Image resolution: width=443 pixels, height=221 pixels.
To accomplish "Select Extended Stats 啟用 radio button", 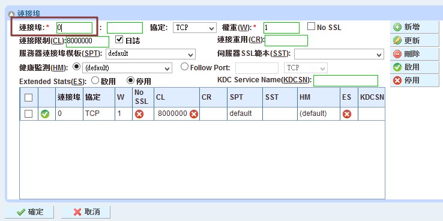I will (95, 81).
